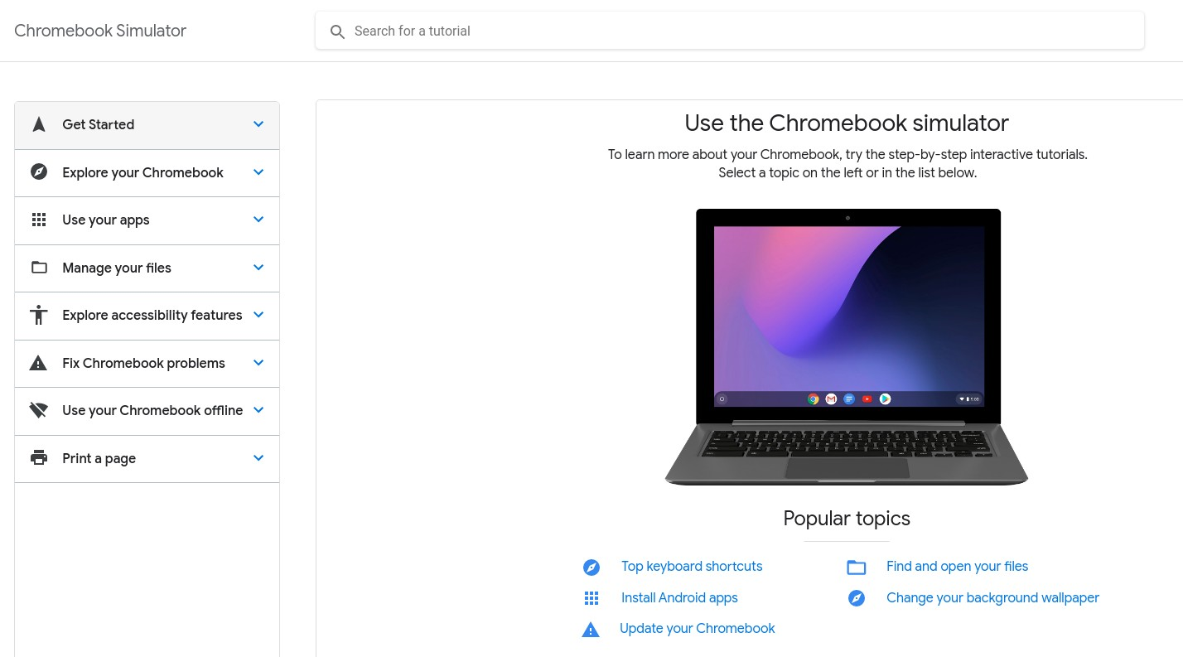Click the compass icon beside Explore your Chromebook
Screen dimensions: 1183x657
point(39,171)
